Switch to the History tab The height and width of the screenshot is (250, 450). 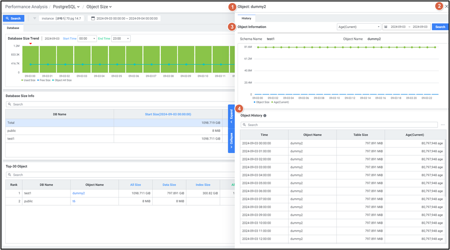point(246,18)
